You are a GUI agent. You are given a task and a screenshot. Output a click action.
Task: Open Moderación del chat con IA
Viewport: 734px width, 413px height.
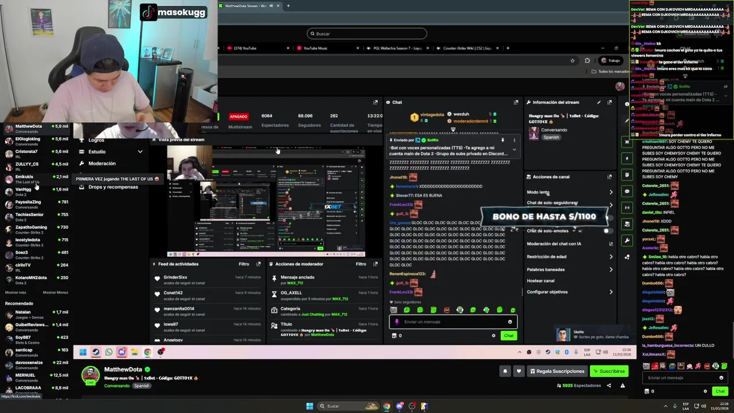[569, 244]
